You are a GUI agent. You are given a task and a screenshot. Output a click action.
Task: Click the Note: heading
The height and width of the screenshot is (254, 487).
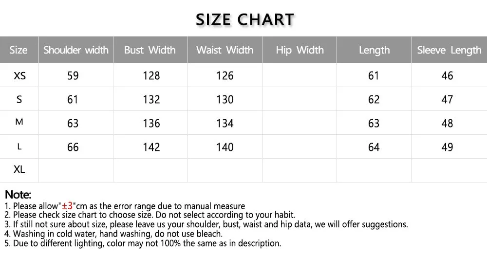coord(18,195)
